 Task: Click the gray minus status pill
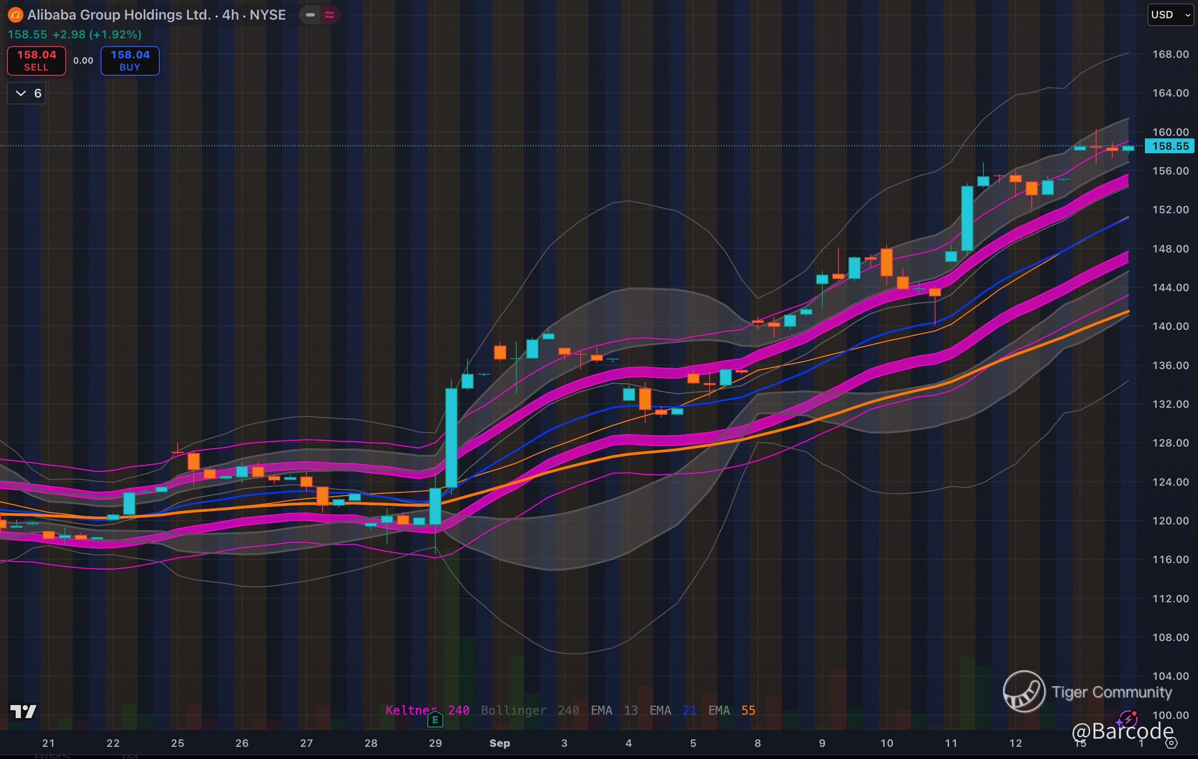click(310, 15)
